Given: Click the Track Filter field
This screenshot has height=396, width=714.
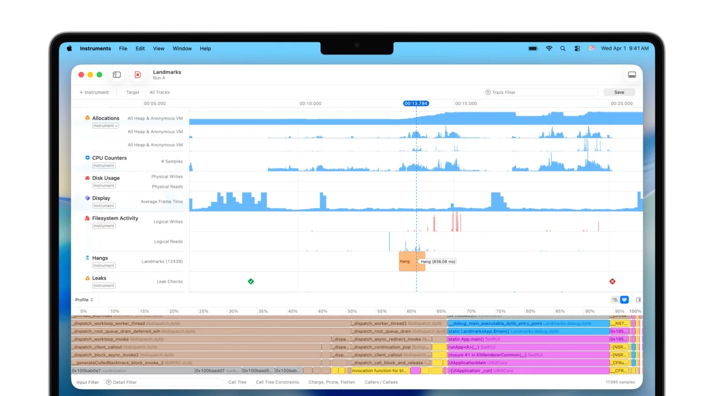Looking at the screenshot, I should (541, 92).
